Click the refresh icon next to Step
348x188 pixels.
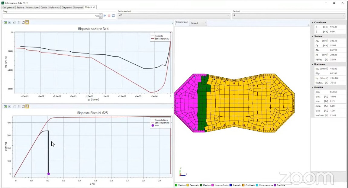[x=113, y=16]
